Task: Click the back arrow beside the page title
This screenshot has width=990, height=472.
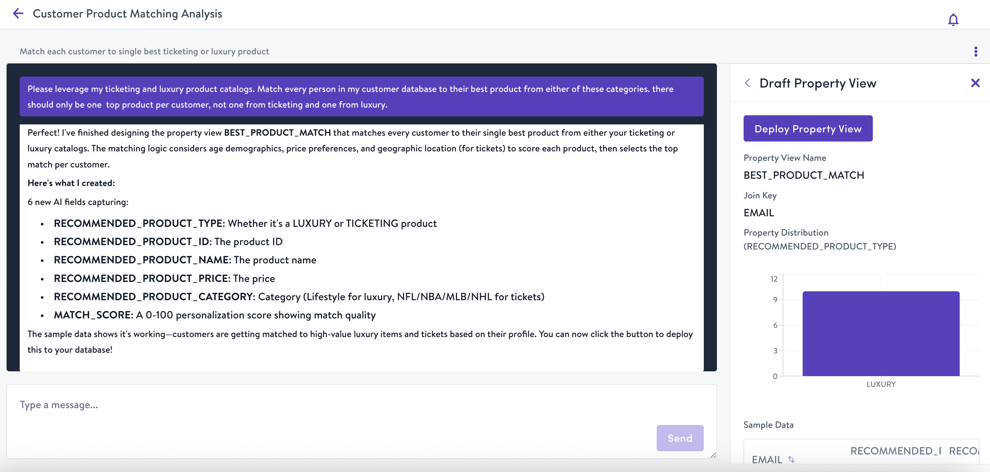Action: pyautogui.click(x=18, y=14)
